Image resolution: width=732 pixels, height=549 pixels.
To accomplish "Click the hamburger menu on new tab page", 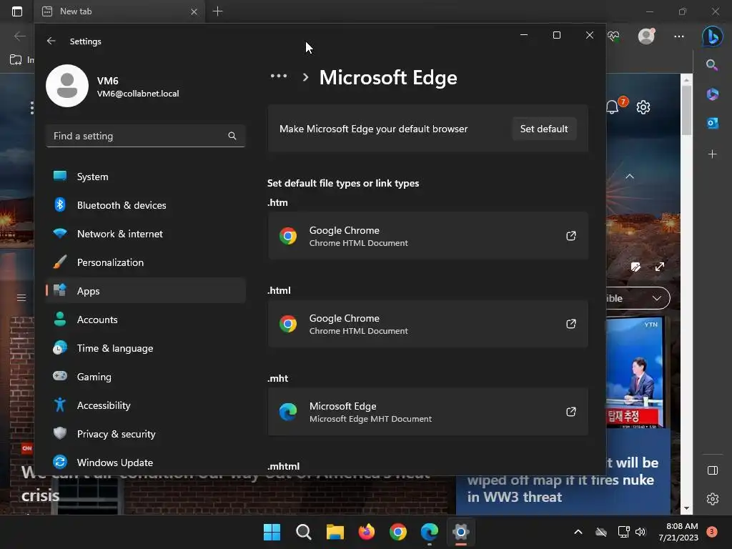I will [x=21, y=298].
